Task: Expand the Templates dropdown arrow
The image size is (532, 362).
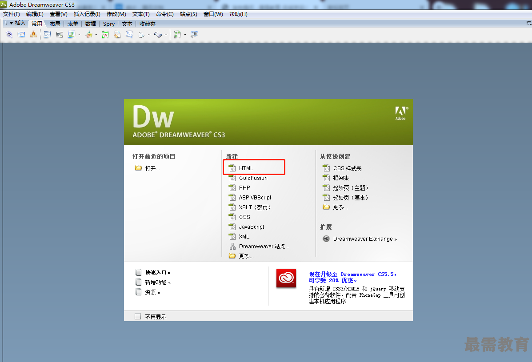Action: tap(185, 35)
